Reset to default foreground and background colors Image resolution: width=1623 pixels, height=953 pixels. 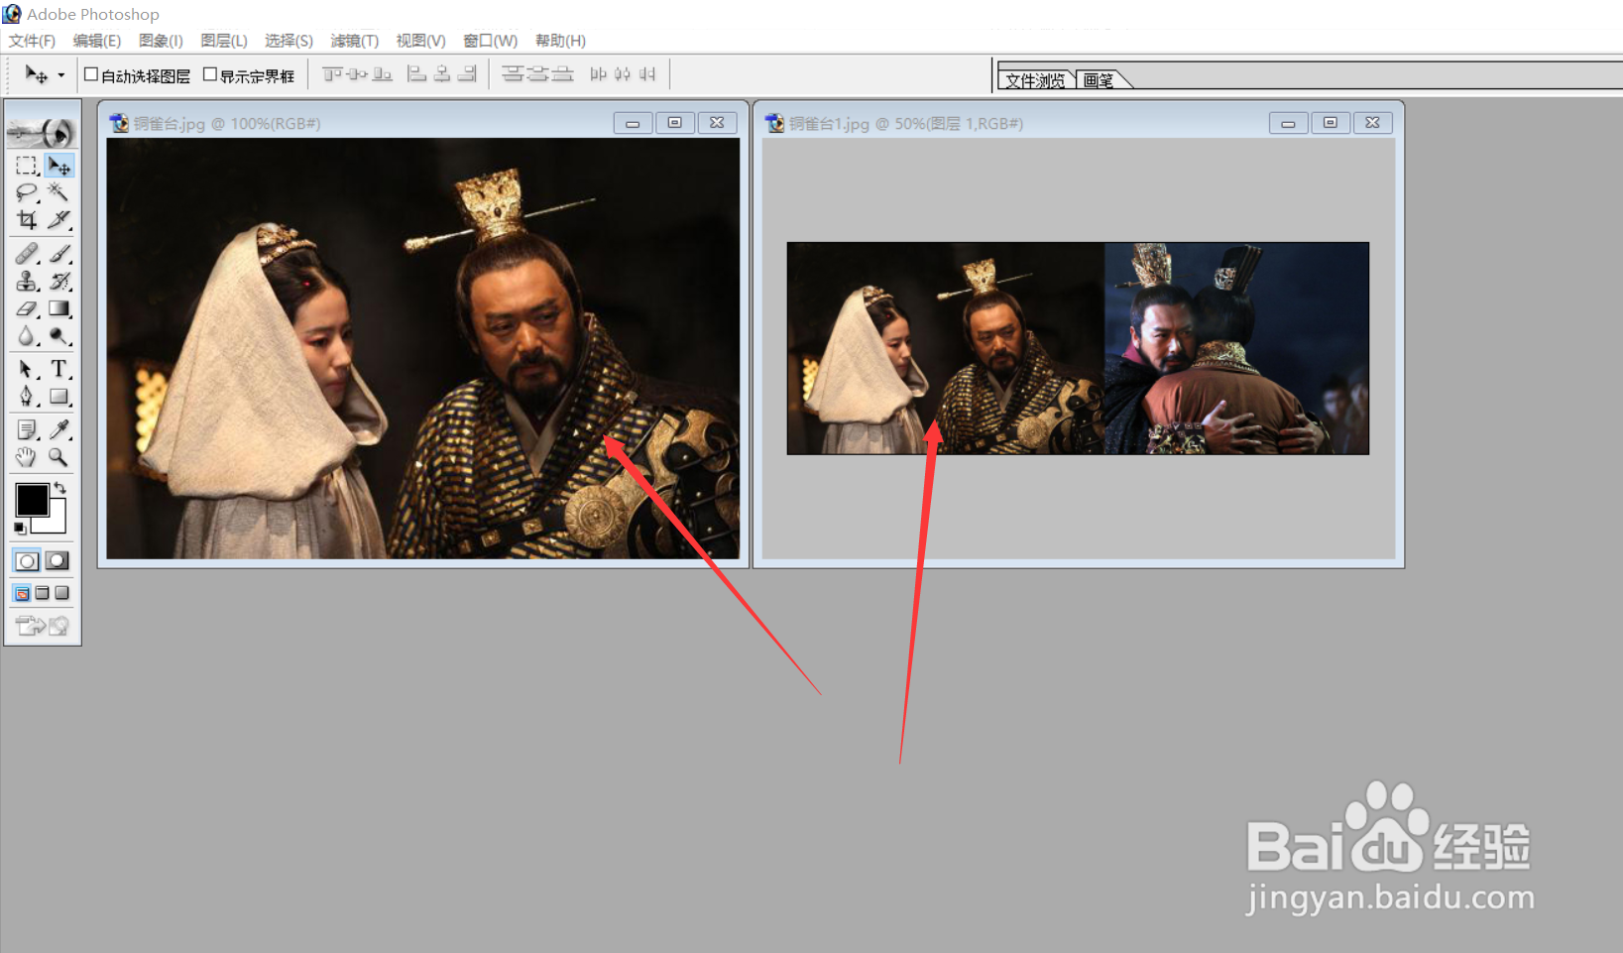[20, 529]
